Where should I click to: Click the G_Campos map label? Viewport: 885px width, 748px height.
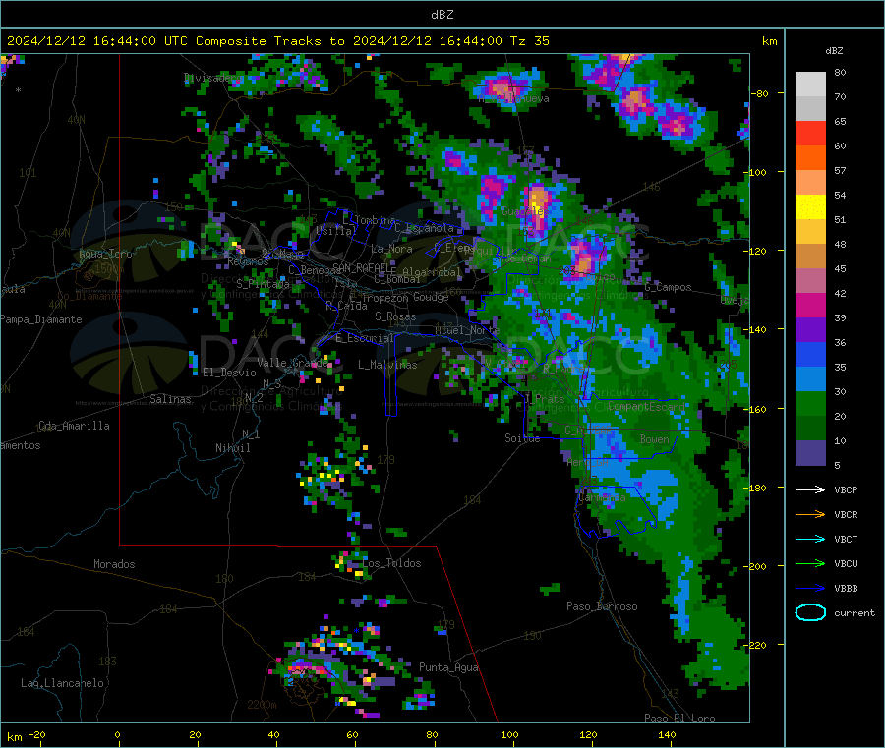668,287
